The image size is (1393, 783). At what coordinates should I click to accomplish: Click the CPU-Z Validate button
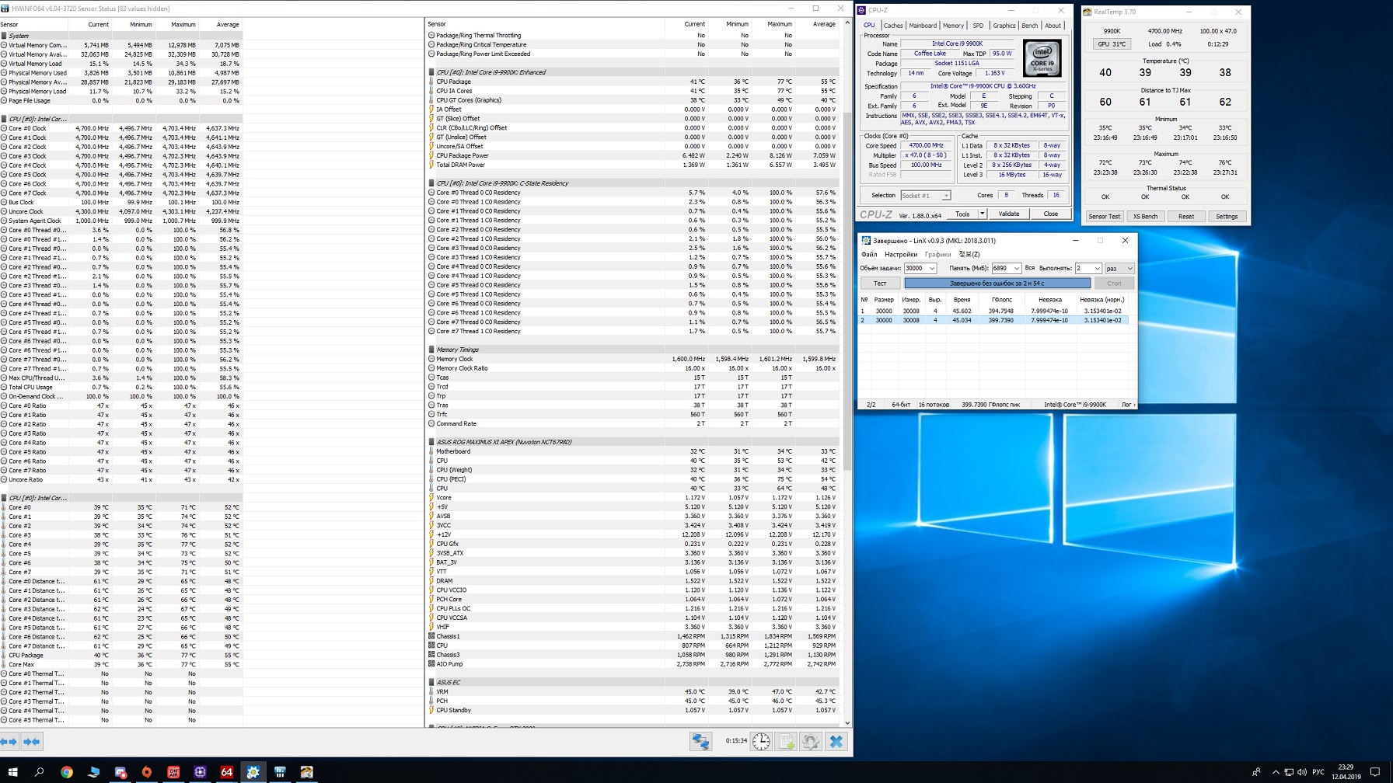coord(1009,214)
